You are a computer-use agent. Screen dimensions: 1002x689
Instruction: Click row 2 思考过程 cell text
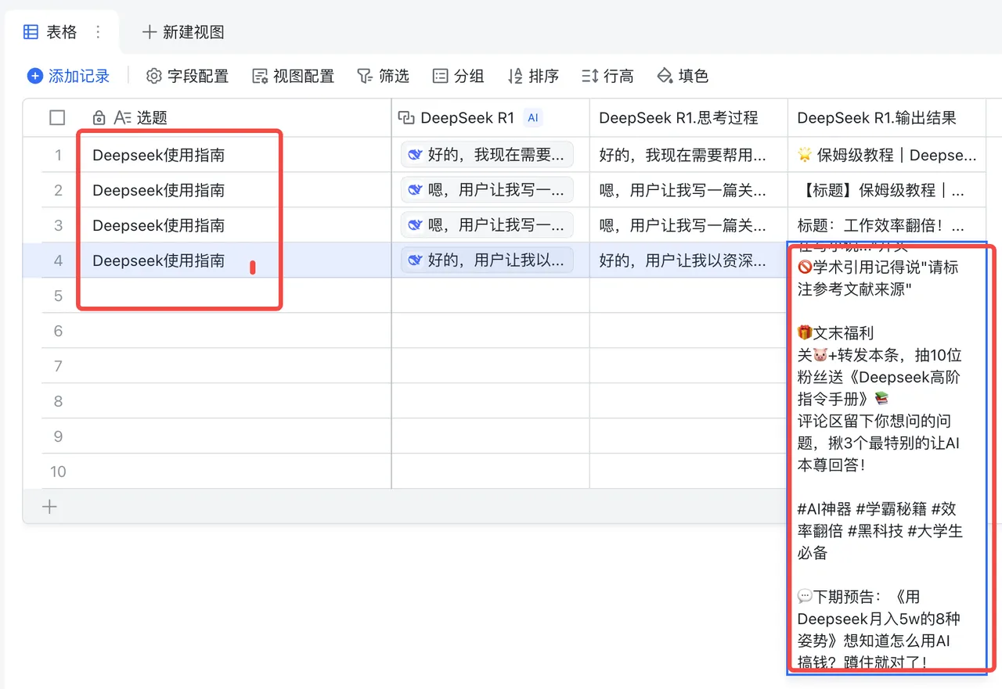(683, 190)
